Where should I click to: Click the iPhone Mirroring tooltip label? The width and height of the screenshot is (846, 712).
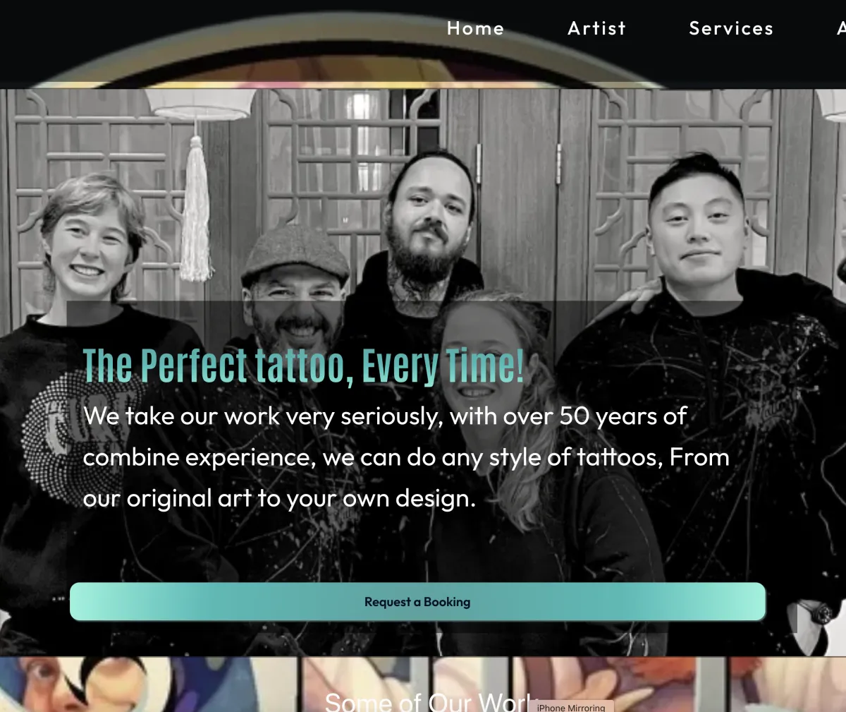click(571, 706)
